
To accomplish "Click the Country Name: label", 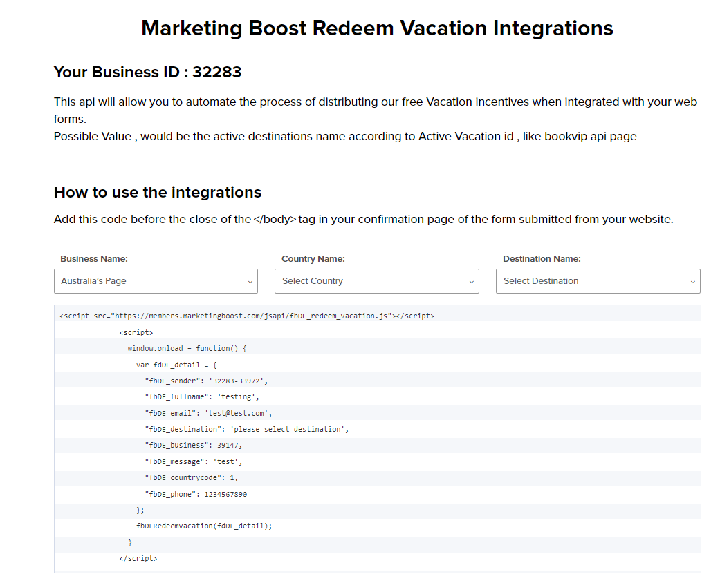I will coord(313,259).
